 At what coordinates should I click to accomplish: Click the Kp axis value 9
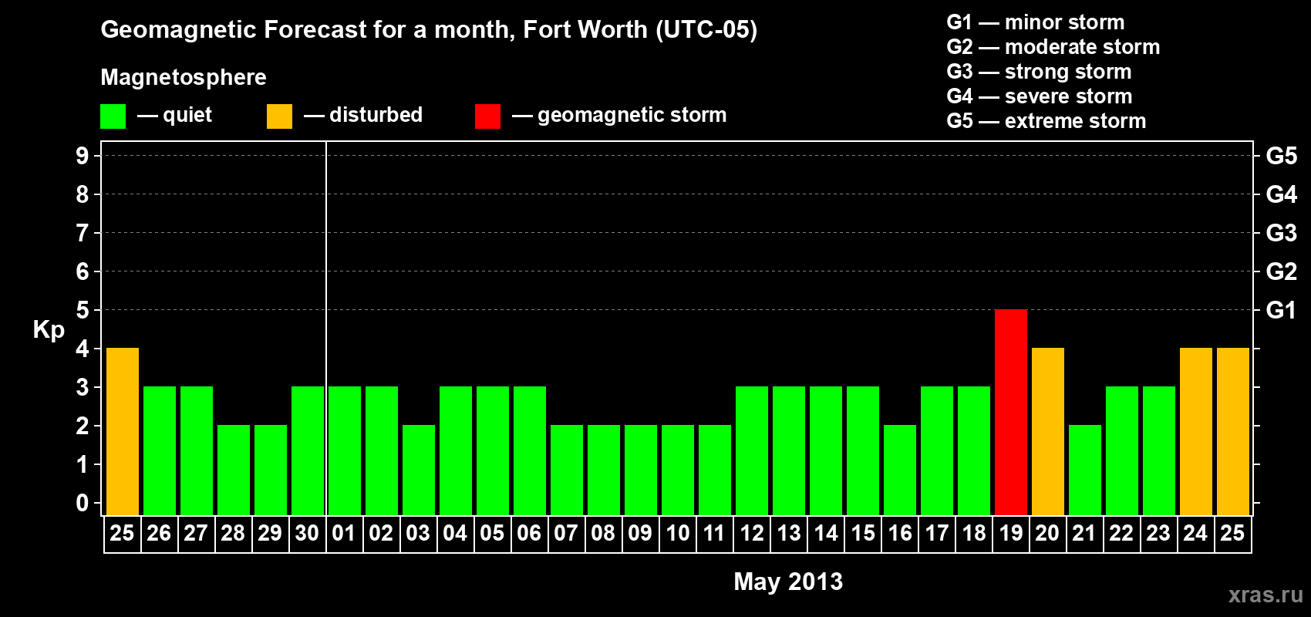83,156
